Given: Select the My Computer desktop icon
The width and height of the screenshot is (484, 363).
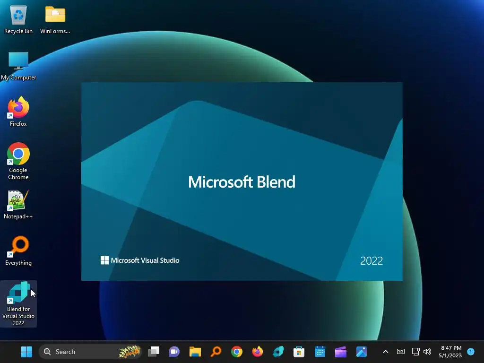Looking at the screenshot, I should 18,65.
